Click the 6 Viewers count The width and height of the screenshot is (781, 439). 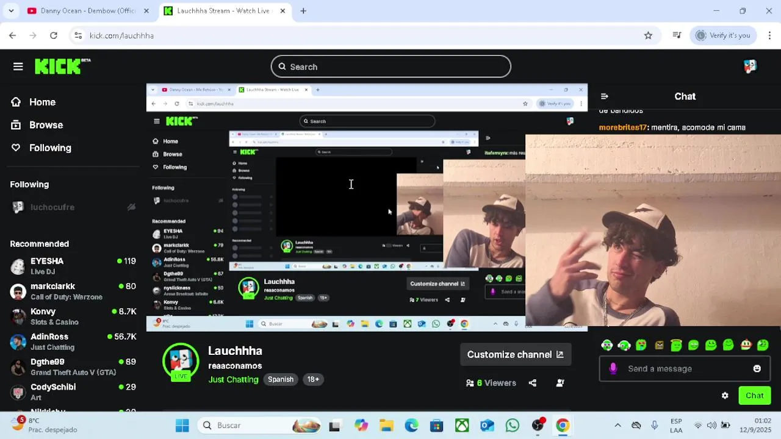tap(491, 383)
